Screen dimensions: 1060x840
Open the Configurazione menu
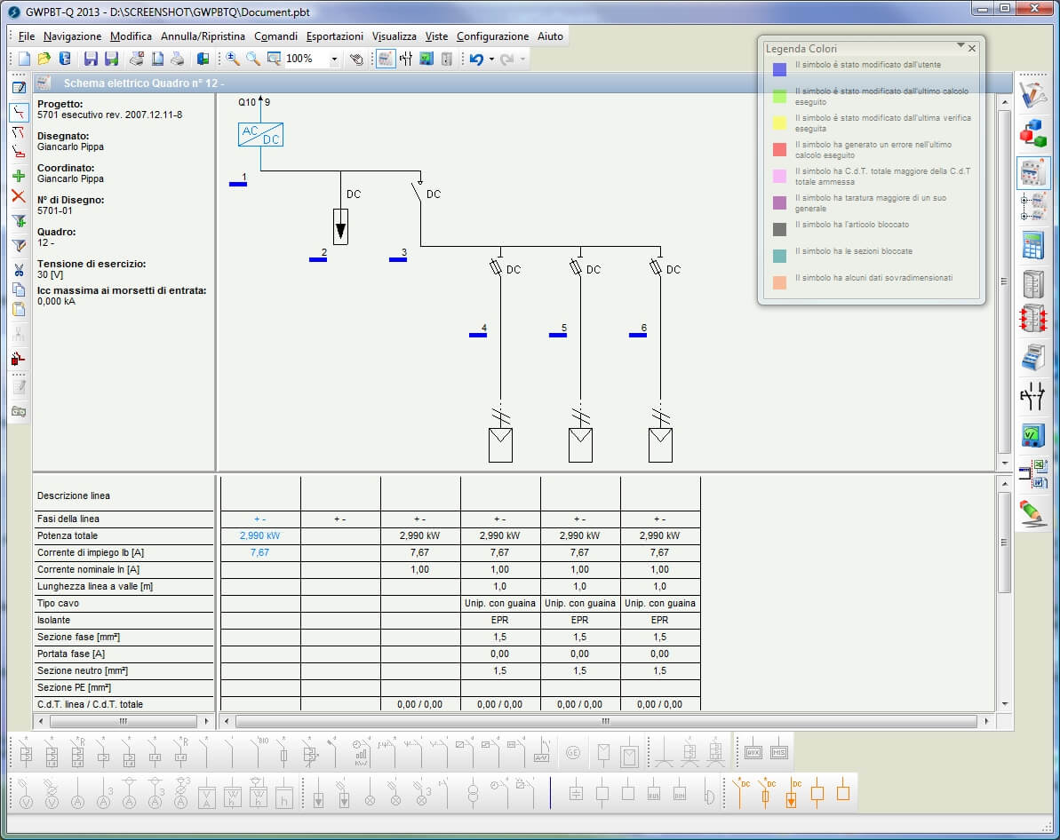[492, 36]
